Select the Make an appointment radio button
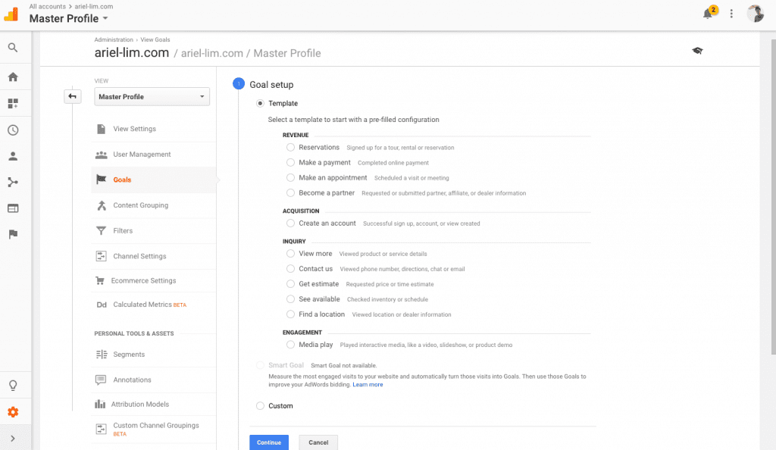This screenshot has width=776, height=450. click(290, 177)
